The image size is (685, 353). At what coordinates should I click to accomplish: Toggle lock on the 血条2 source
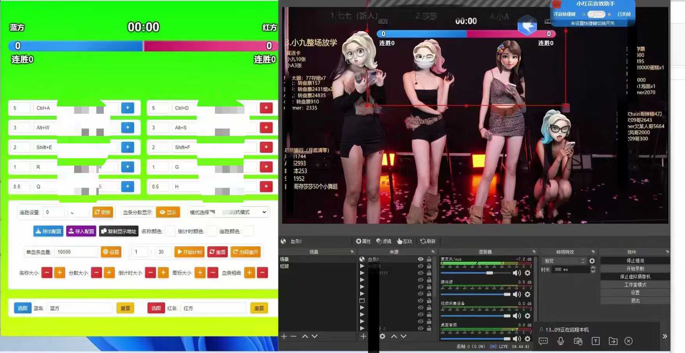point(429,259)
